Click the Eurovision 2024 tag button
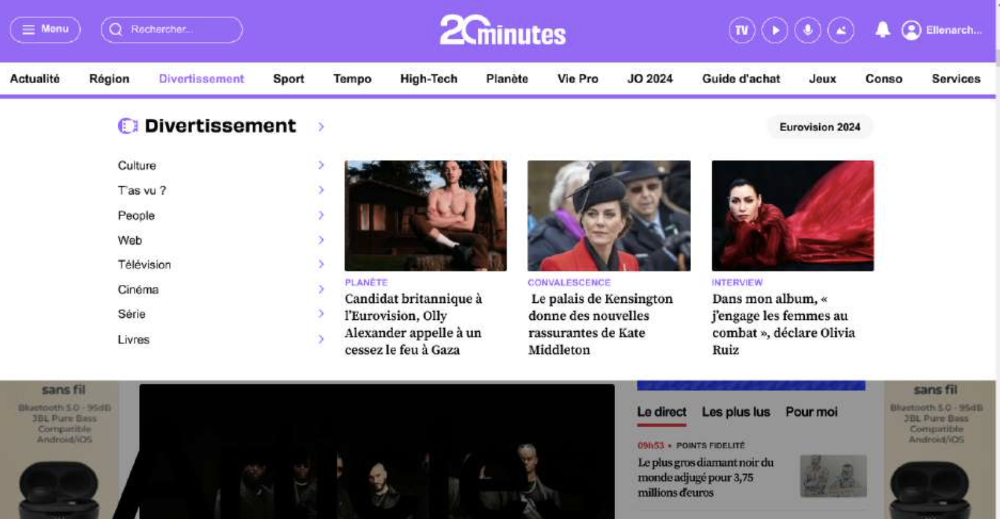The image size is (1000, 521). [x=820, y=127]
